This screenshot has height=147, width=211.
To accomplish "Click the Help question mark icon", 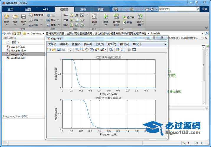I will [x=152, y=9].
